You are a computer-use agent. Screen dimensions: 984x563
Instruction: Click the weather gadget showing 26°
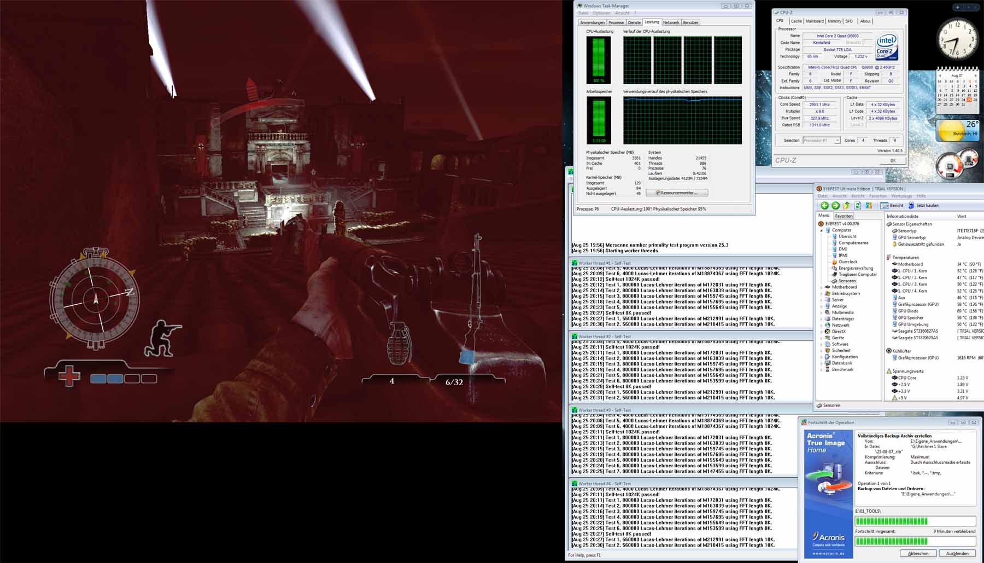(x=958, y=131)
